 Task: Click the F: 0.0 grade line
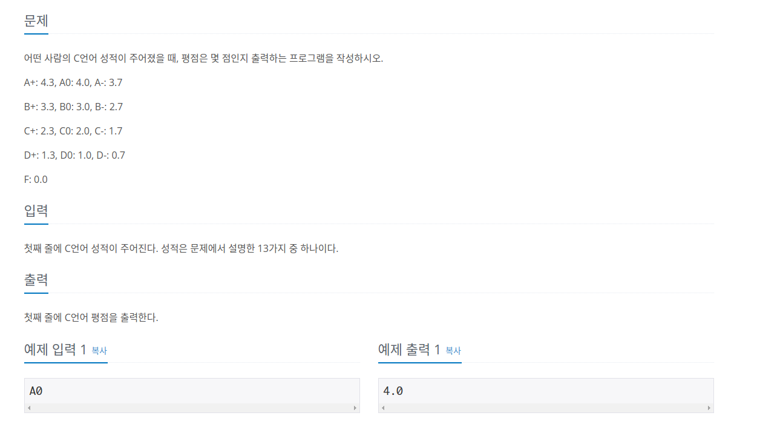36,179
